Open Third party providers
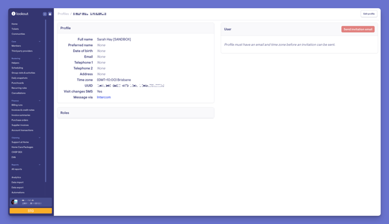This screenshot has height=224, width=389. (22, 51)
